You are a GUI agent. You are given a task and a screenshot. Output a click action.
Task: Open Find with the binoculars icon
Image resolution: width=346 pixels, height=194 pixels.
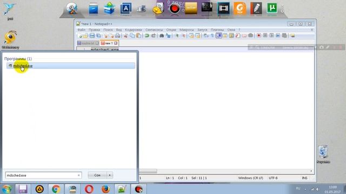162,36
